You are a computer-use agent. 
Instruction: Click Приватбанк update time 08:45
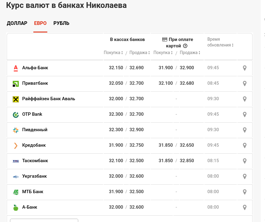pos(213,83)
